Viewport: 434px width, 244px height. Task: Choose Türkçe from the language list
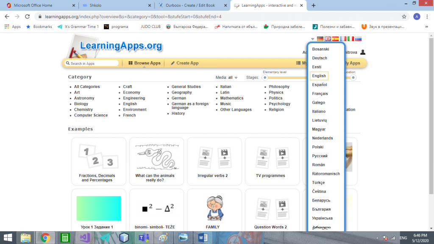(318, 183)
